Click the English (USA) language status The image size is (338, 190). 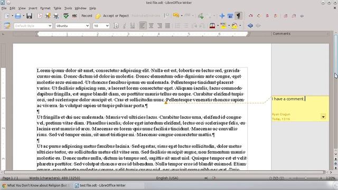167,178
